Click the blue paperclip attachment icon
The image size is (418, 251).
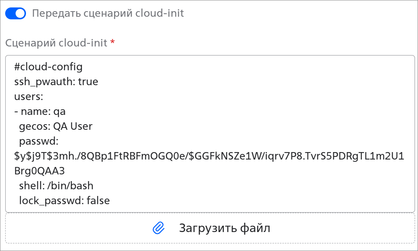[159, 228]
